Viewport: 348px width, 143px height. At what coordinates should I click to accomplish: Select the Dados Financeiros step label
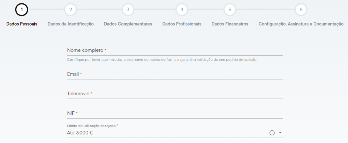click(x=230, y=24)
